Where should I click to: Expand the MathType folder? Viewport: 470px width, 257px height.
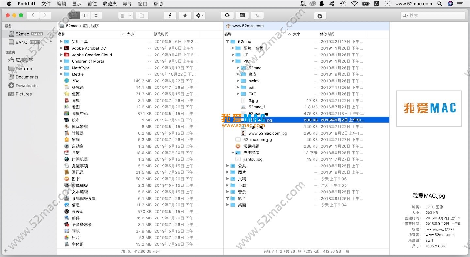tap(61, 68)
